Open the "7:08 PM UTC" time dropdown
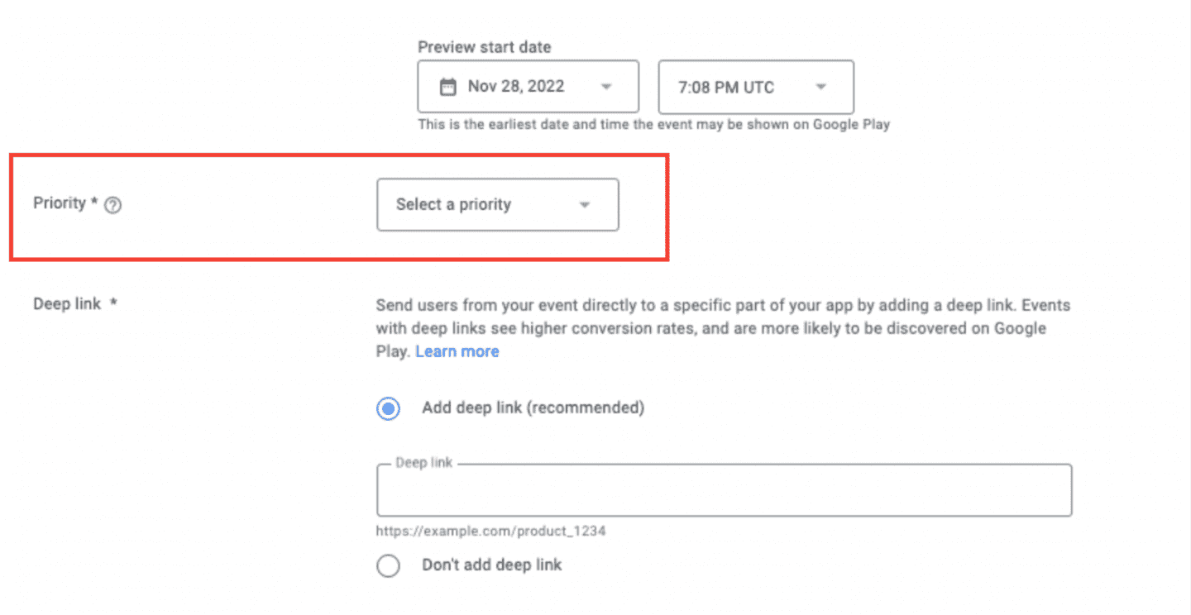This screenshot has width=1191, height=615. tap(755, 87)
